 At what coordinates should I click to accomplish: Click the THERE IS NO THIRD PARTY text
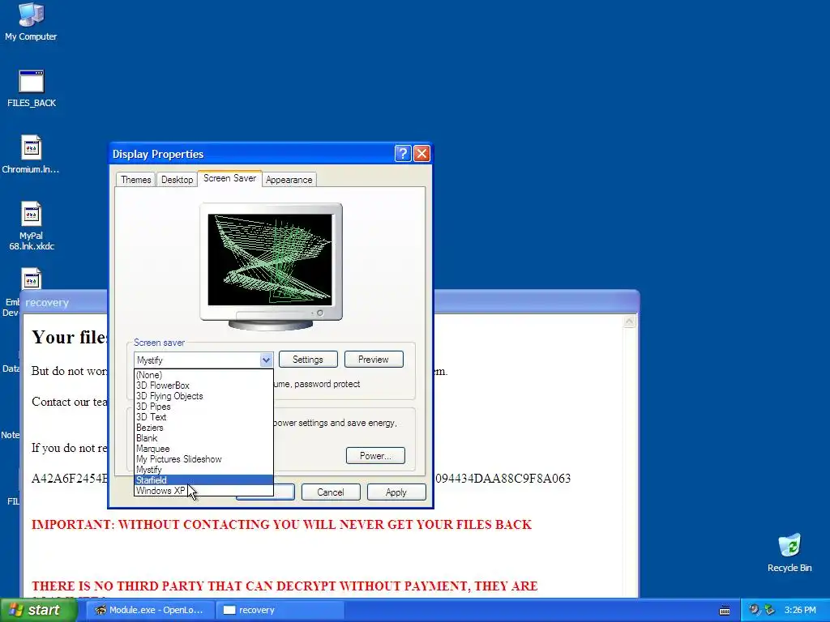[x=285, y=586]
